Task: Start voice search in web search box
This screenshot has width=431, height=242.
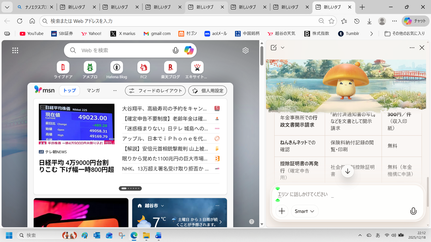Action: pyautogui.click(x=175, y=50)
